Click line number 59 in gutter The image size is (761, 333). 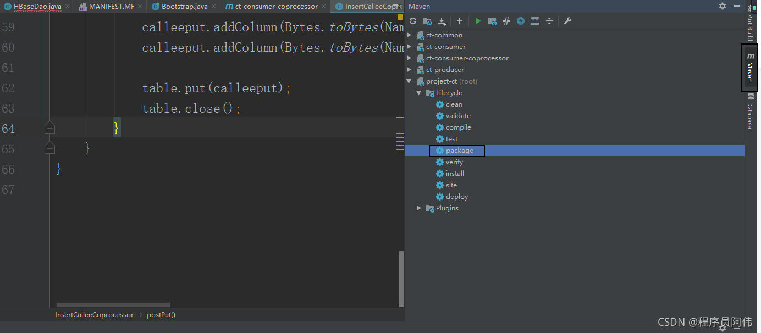[8, 27]
